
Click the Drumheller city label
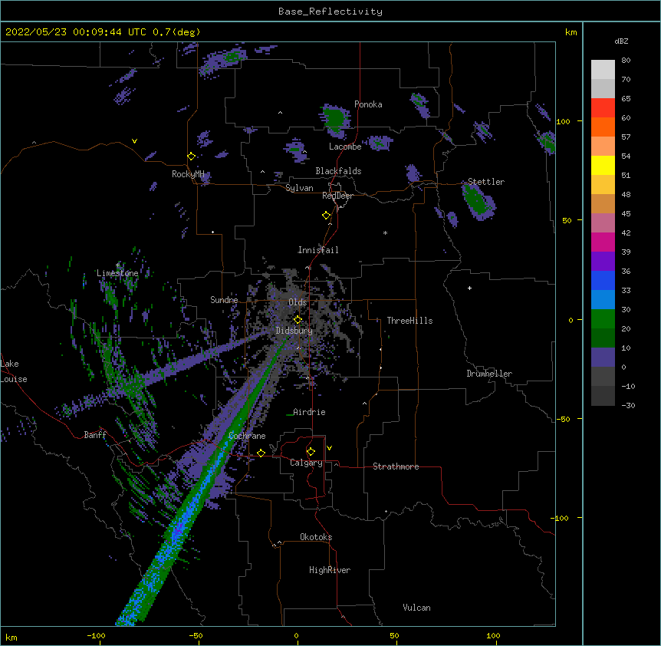489,374
